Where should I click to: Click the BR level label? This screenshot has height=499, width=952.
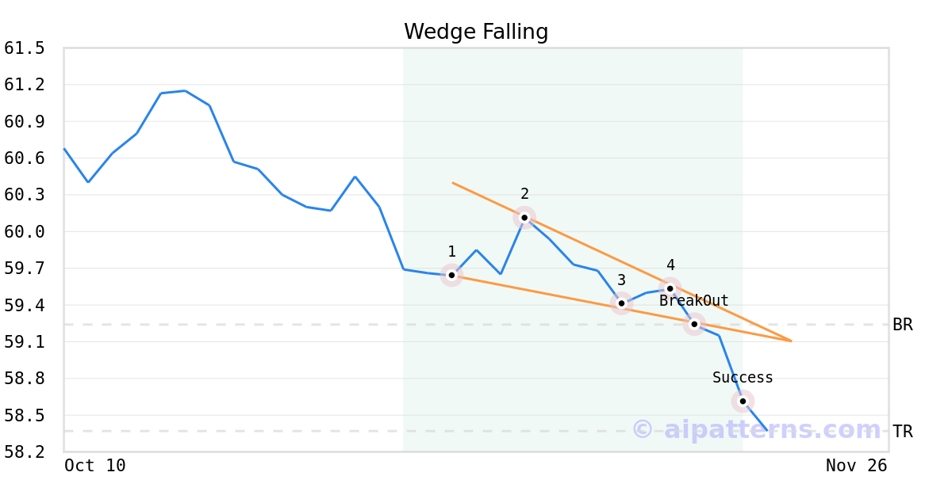tap(903, 325)
